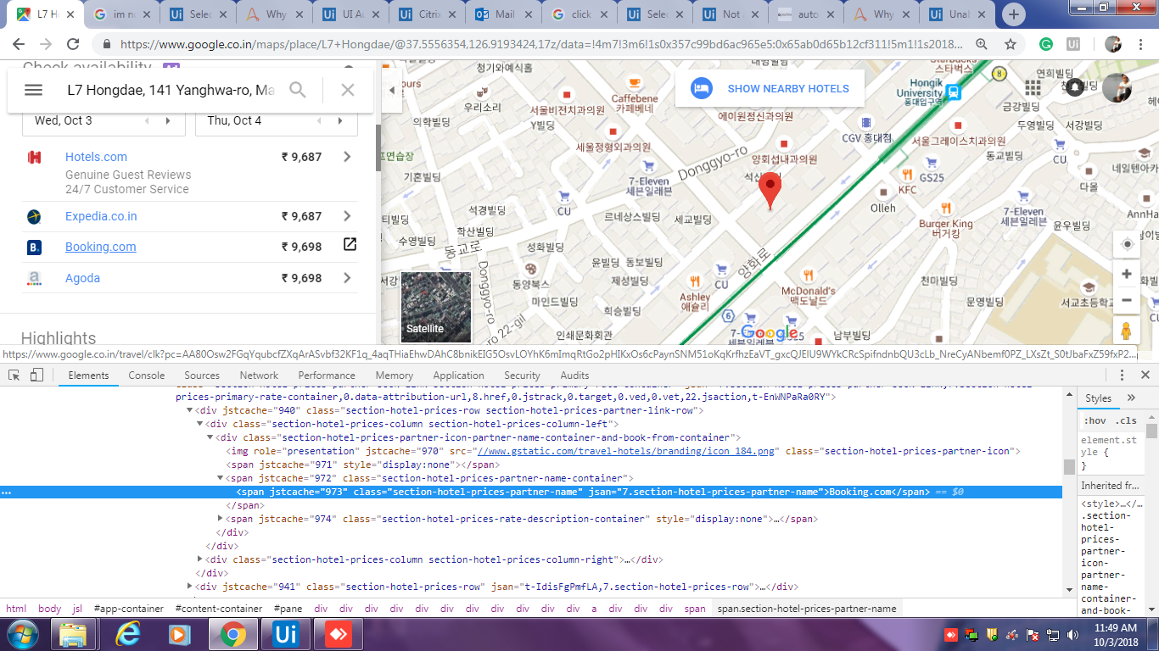Image resolution: width=1159 pixels, height=651 pixels.
Task: Go back in Chrome
Action: pyautogui.click(x=20, y=44)
